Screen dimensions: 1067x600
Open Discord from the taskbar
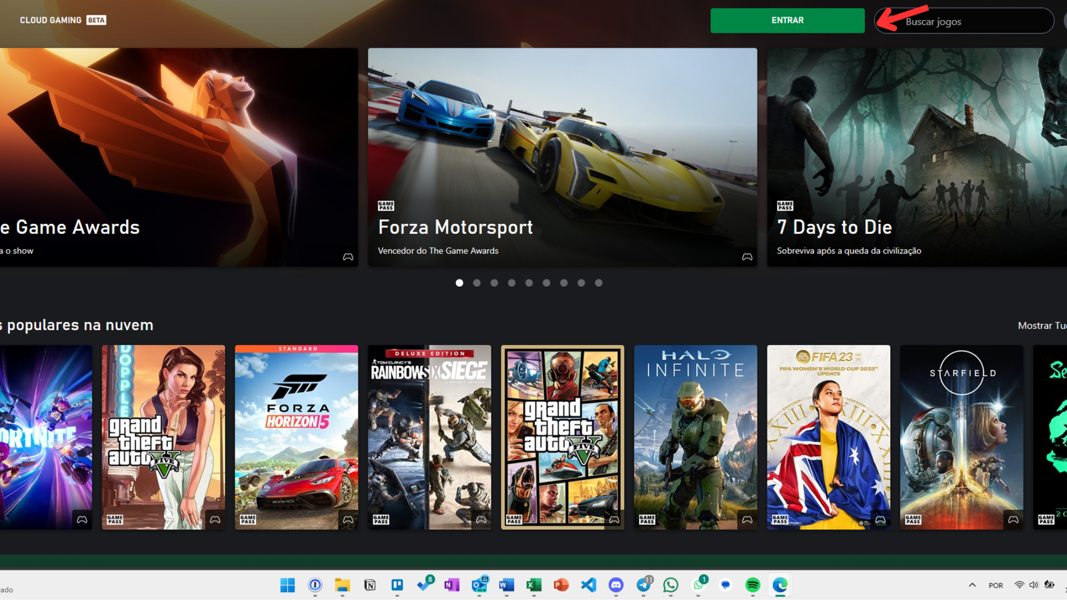[x=616, y=585]
